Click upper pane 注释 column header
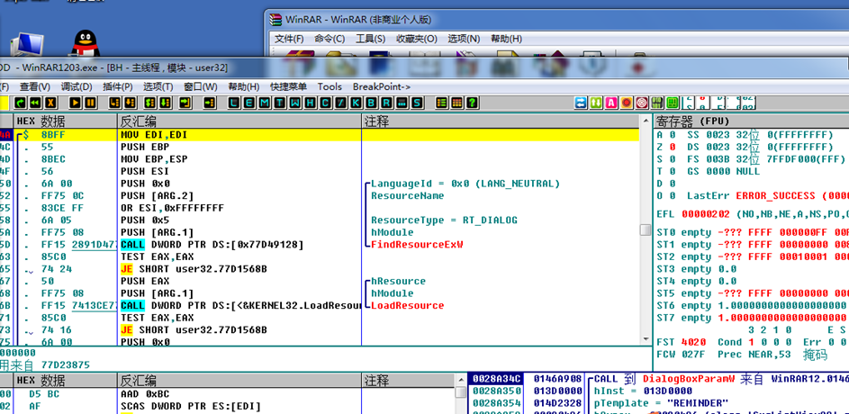The width and height of the screenshot is (849, 414). coord(500,121)
